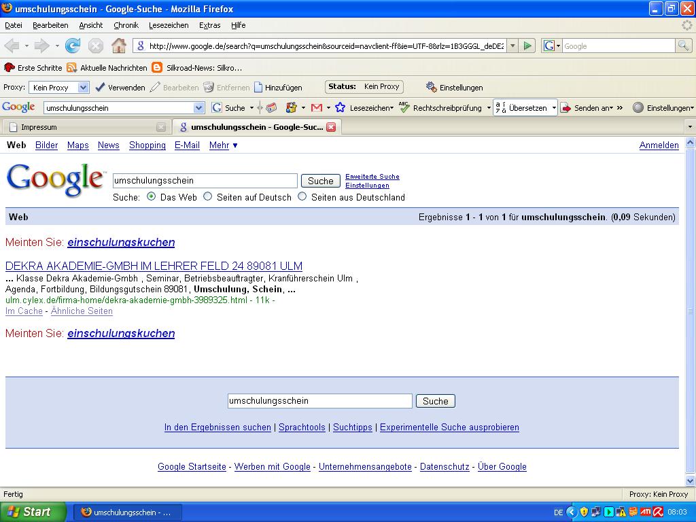Open Gmail icon in Google toolbar
This screenshot has width=696, height=522.
click(x=316, y=107)
